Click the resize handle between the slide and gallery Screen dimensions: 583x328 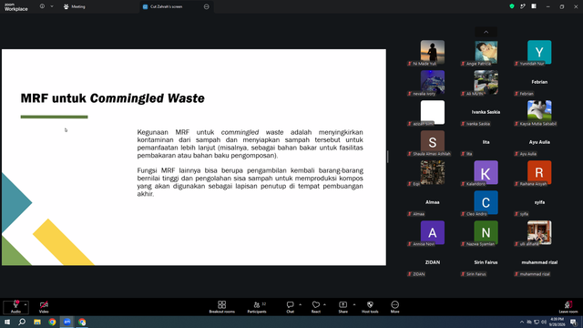point(387,157)
